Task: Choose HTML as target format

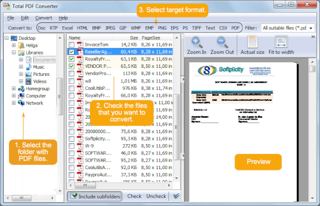Action: pyautogui.click(x=82, y=28)
